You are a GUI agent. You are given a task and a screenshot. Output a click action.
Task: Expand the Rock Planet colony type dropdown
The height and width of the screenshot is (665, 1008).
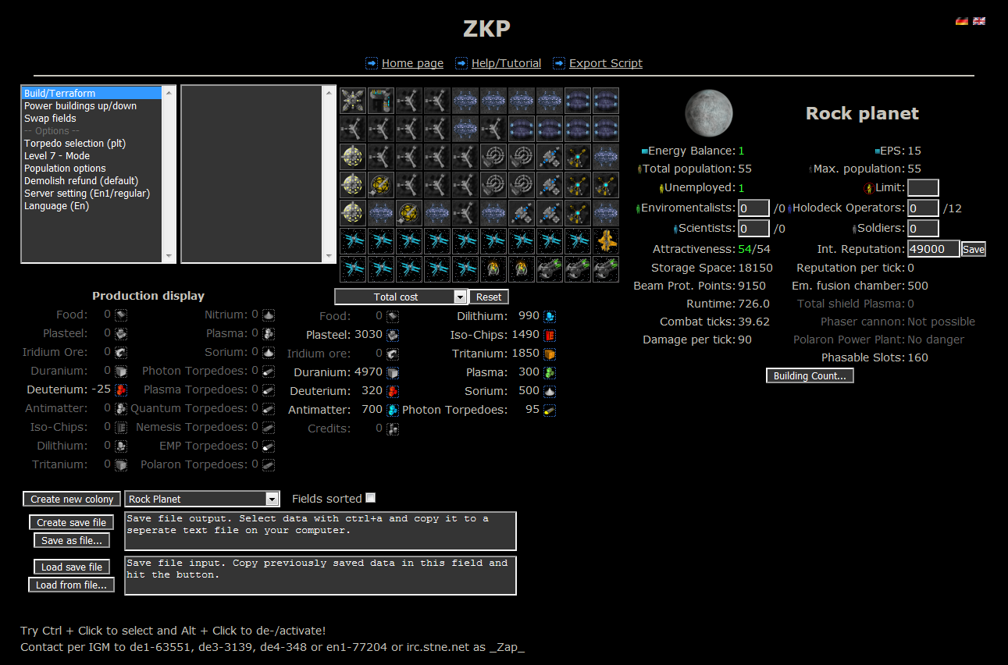[x=272, y=499]
